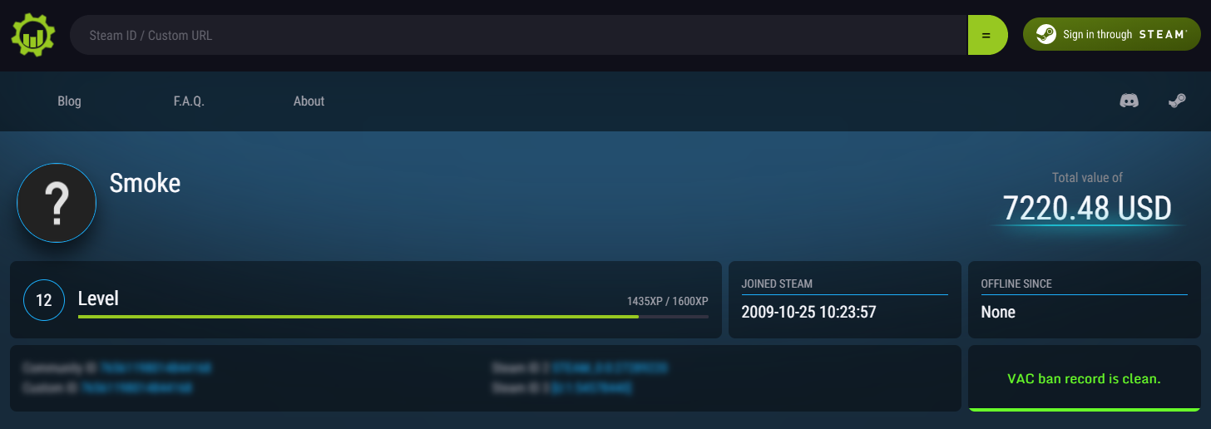Click the question mark profile avatar

coord(57,203)
